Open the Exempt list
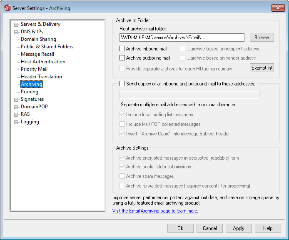This screenshot has height=240, width=289. [x=262, y=68]
